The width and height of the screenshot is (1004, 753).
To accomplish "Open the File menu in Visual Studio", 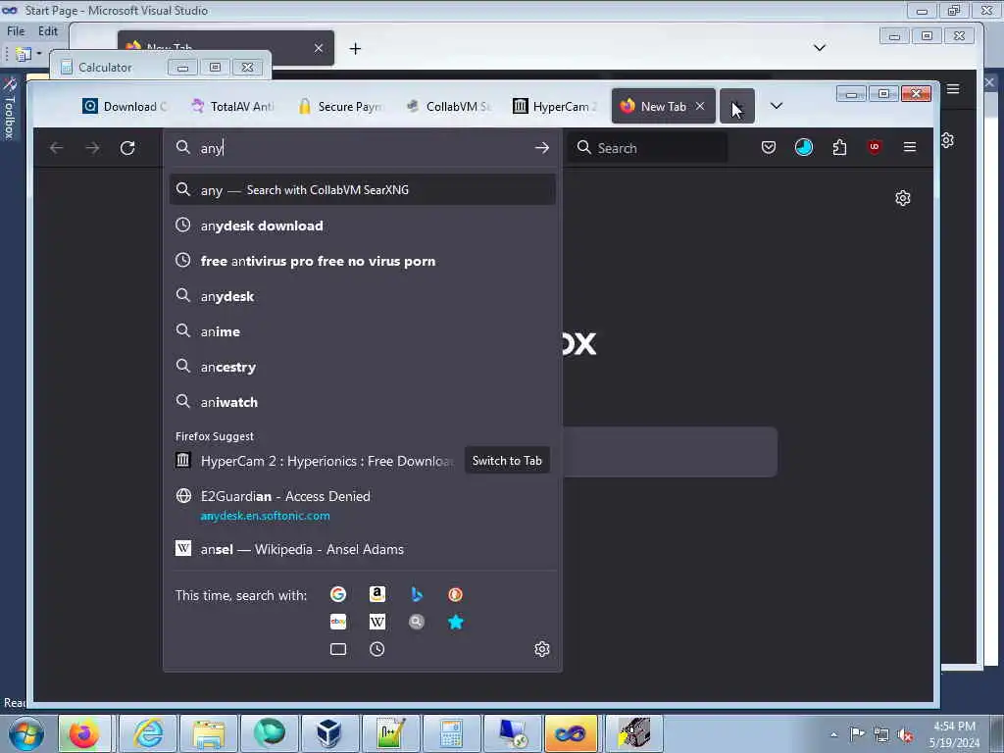I will pyautogui.click(x=16, y=30).
